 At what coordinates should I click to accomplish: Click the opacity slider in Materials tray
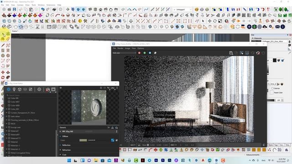(x=271, y=100)
